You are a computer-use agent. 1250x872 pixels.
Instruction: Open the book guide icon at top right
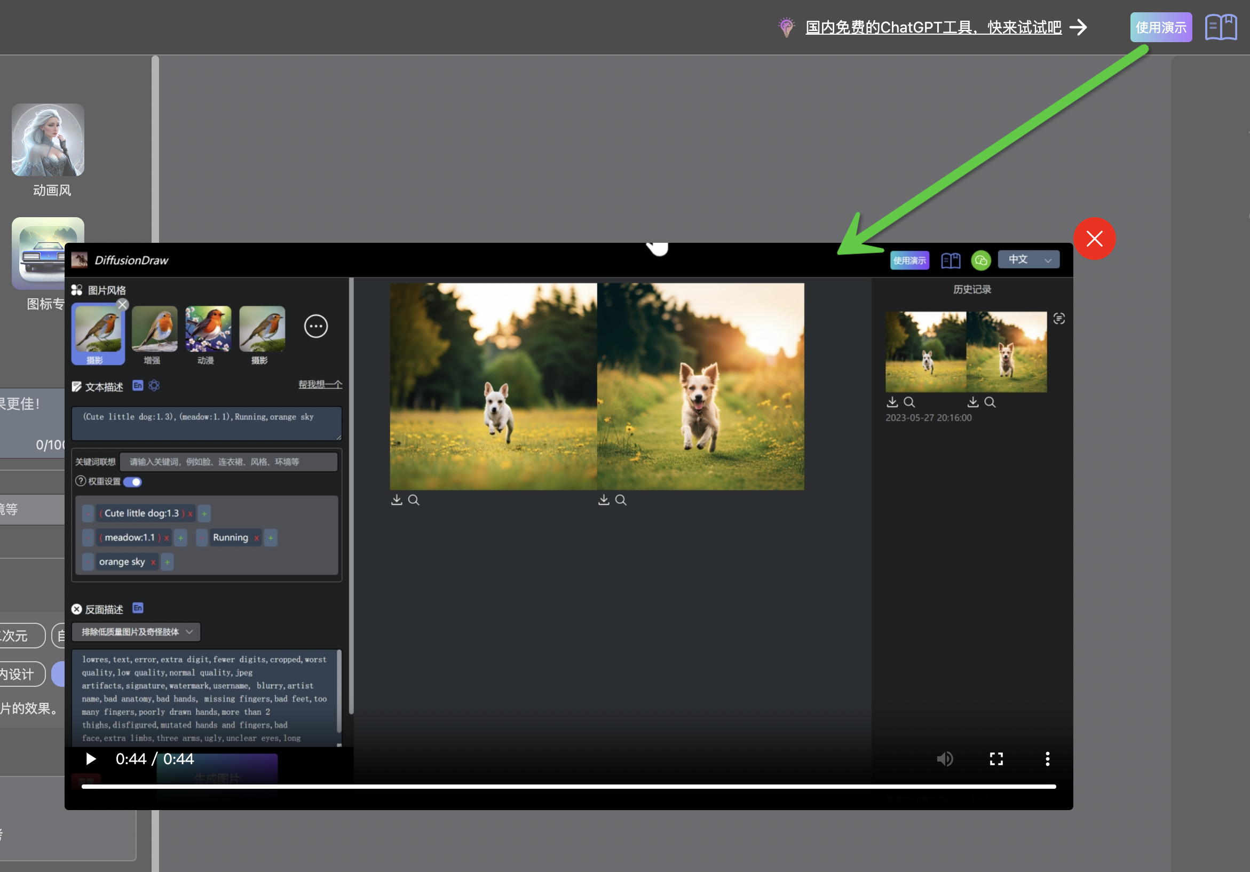point(1221,27)
